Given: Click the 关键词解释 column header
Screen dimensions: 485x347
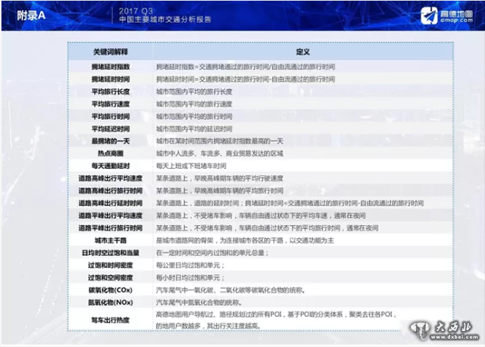Looking at the screenshot, I should point(111,52).
